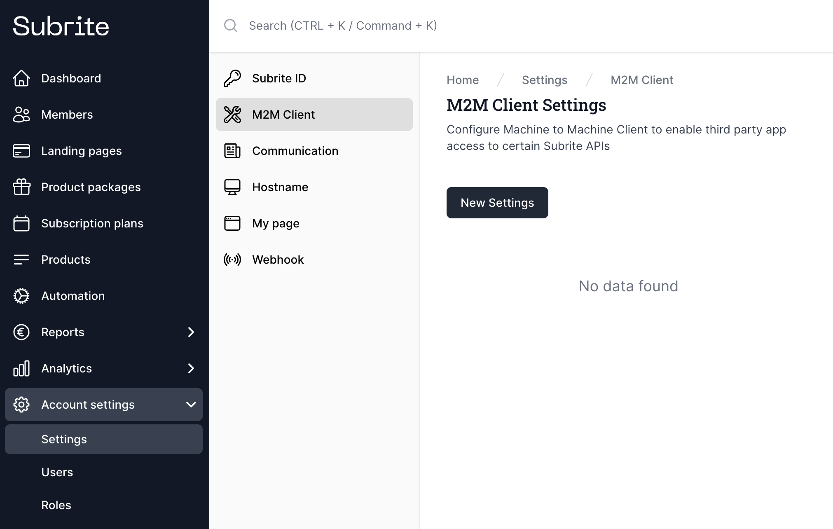Click the Settings breadcrumb link

tap(545, 80)
